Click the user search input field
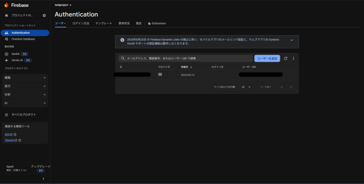 [x=186, y=58]
